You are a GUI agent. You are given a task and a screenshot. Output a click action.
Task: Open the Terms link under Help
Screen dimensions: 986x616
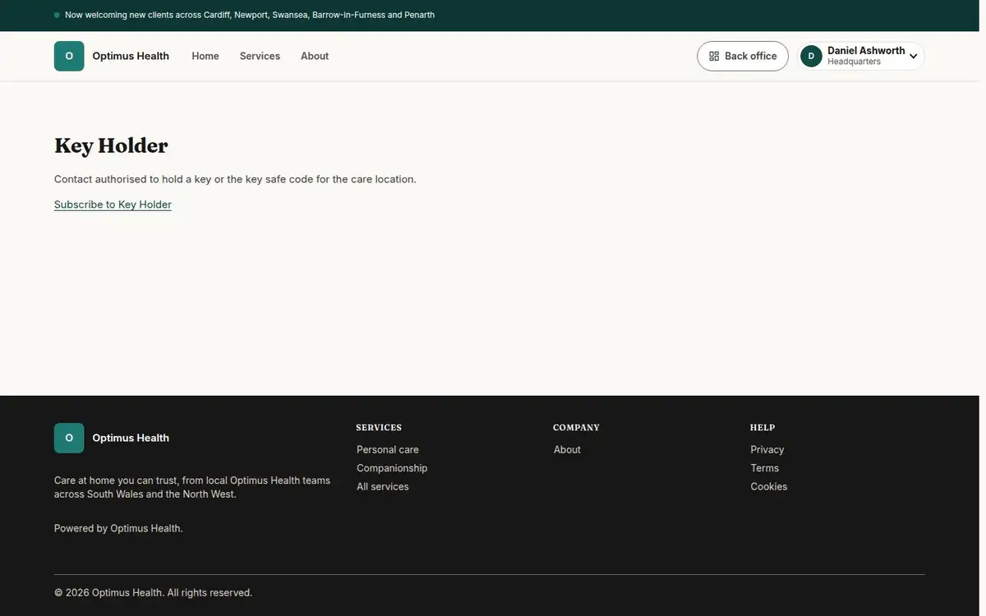(765, 468)
